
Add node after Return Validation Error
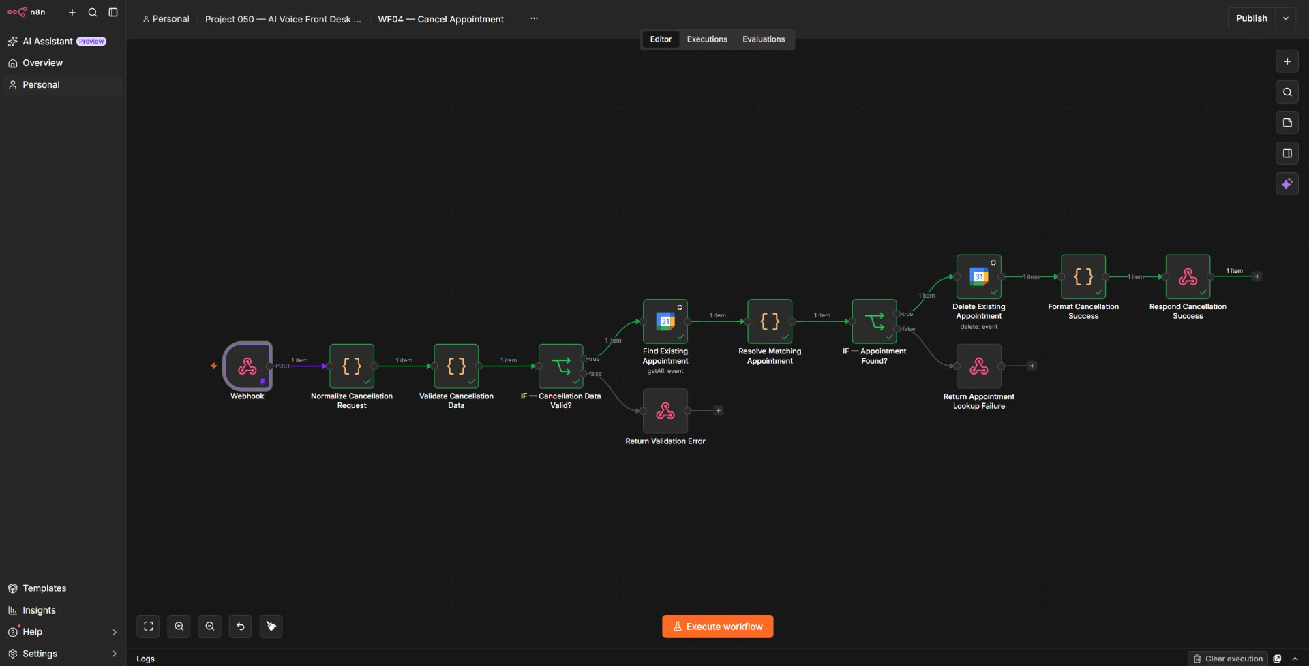pyautogui.click(x=718, y=411)
